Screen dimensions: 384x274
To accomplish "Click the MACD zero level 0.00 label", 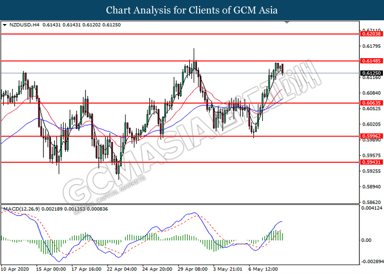I will point(366,240).
